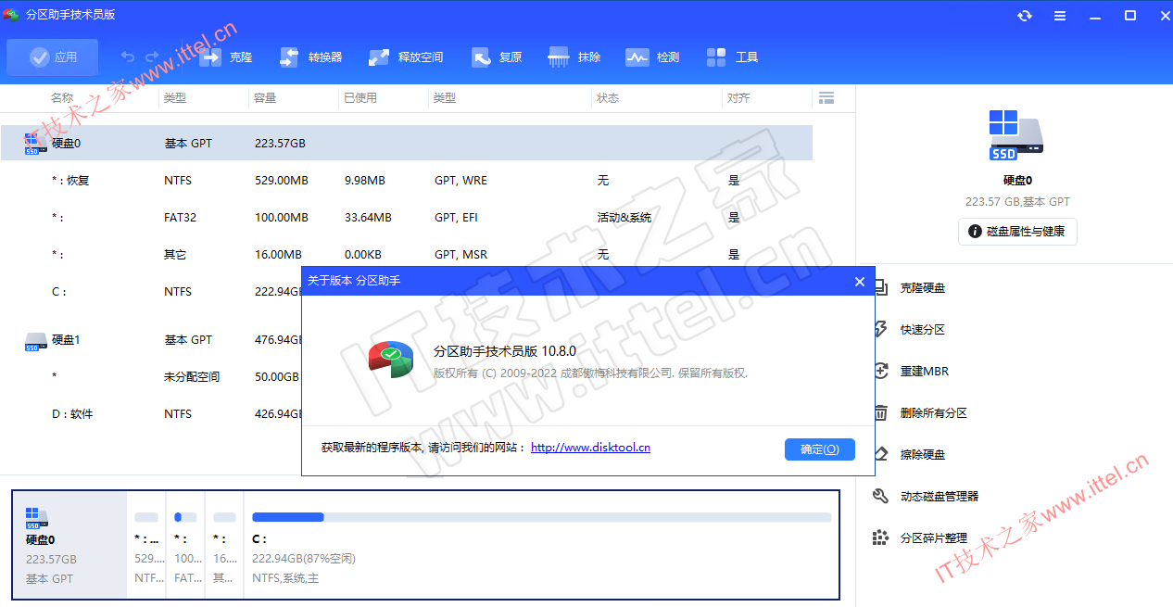Open the hamburger menu in title bar

tap(1060, 16)
